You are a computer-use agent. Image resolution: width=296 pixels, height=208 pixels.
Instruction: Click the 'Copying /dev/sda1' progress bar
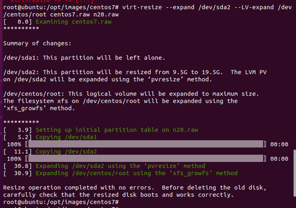pyautogui.click(x=145, y=144)
